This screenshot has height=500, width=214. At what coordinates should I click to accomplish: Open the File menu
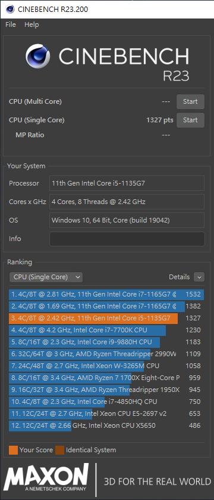pyautogui.click(x=11, y=24)
